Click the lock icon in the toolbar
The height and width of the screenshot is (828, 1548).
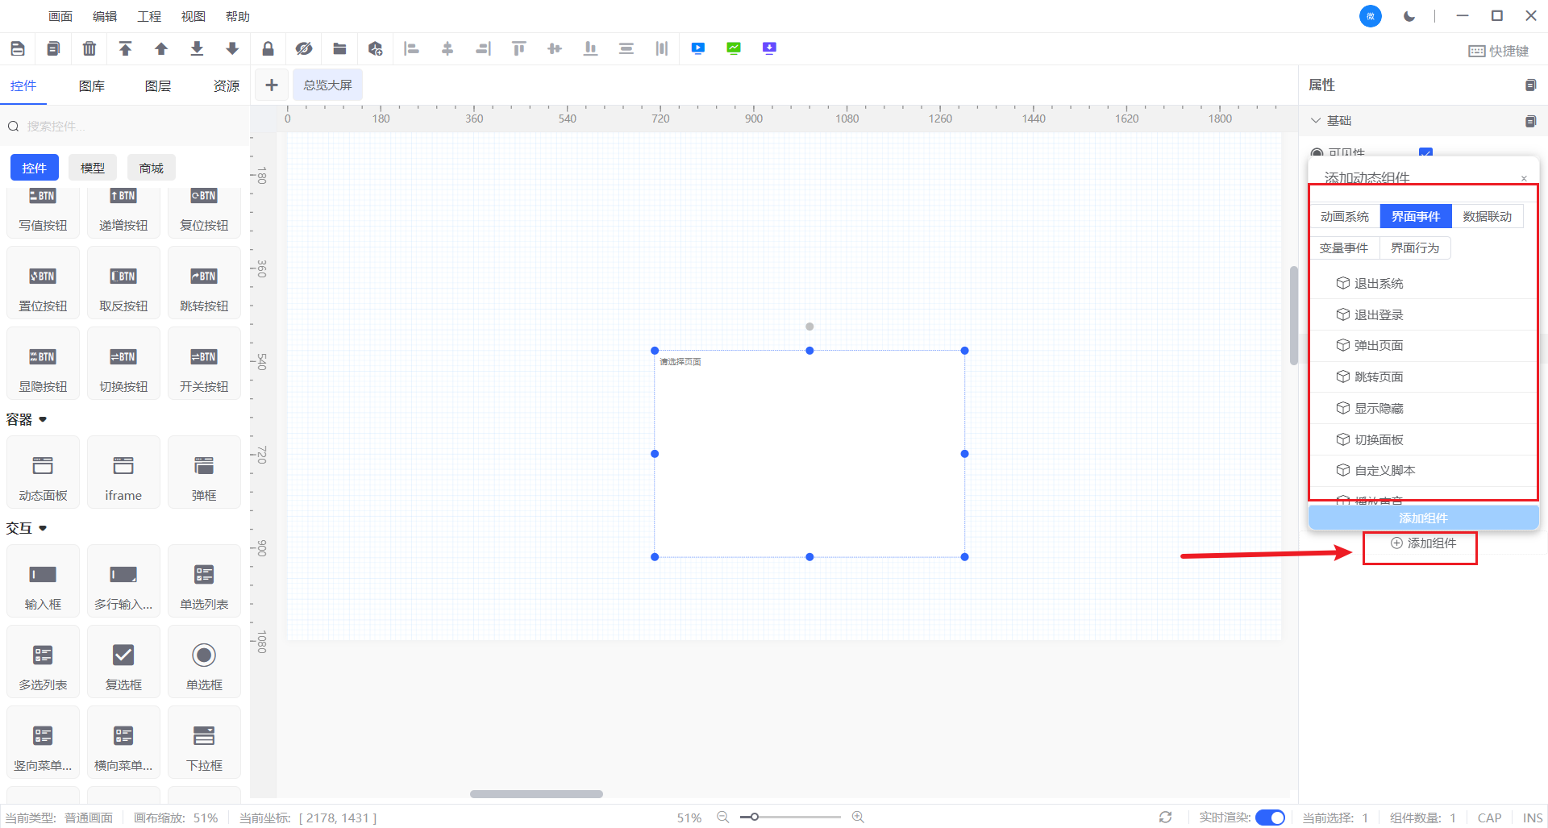(x=268, y=49)
